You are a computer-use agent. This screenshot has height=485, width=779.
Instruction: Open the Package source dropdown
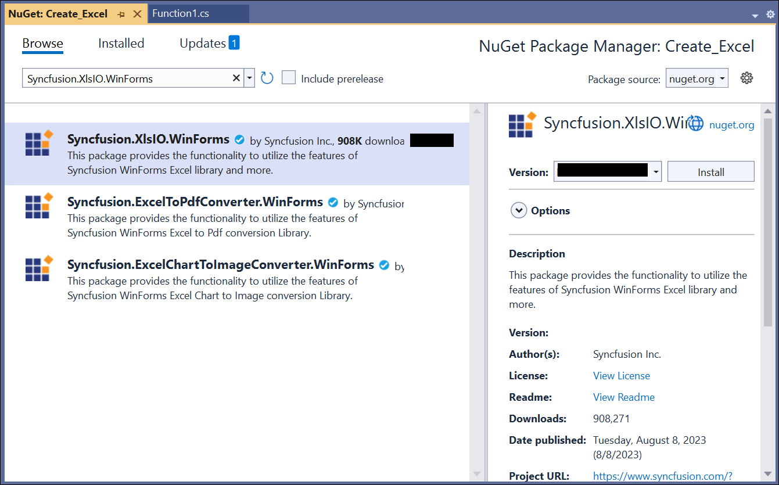point(697,78)
